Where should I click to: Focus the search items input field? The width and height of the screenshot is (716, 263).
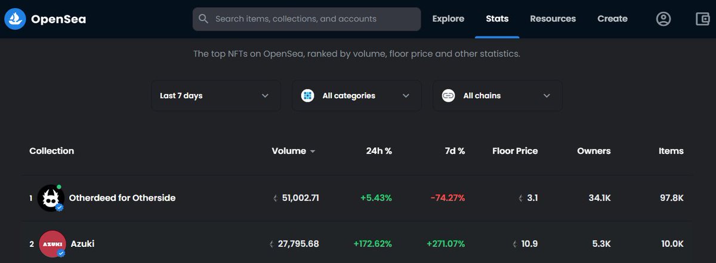click(x=307, y=19)
